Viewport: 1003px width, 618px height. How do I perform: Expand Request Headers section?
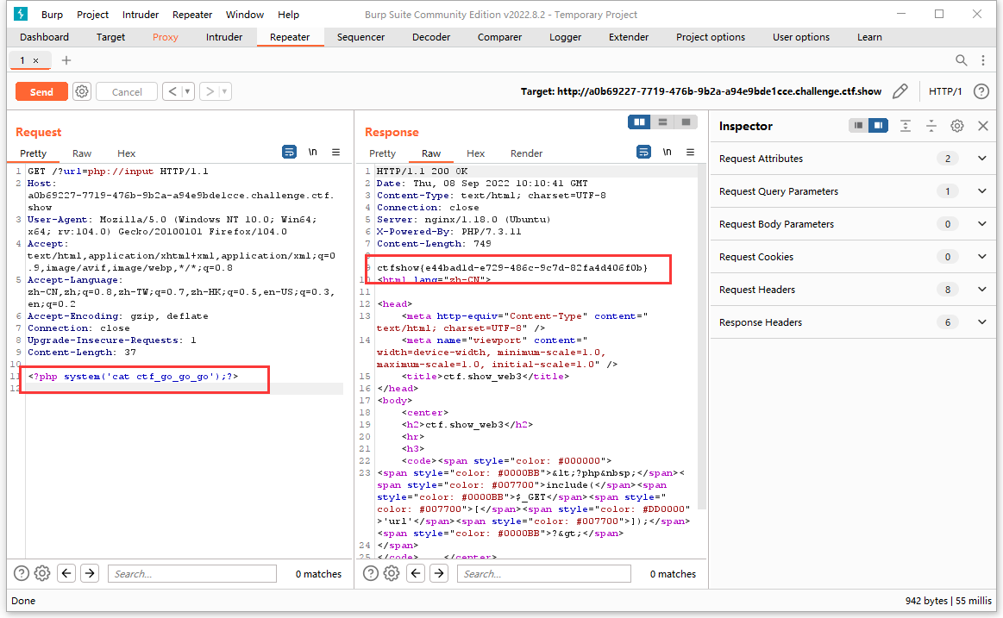[x=982, y=290]
